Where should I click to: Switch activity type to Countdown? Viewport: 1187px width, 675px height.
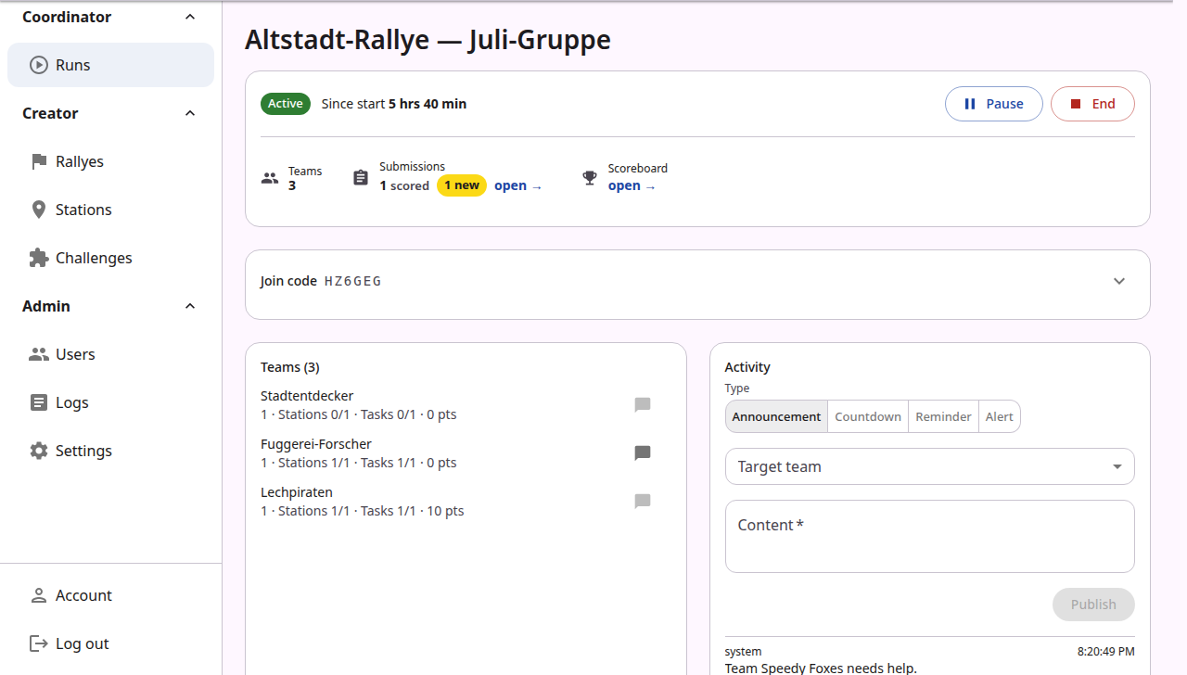click(868, 416)
